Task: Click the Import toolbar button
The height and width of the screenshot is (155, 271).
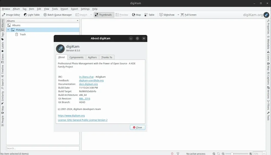Action: point(82,15)
